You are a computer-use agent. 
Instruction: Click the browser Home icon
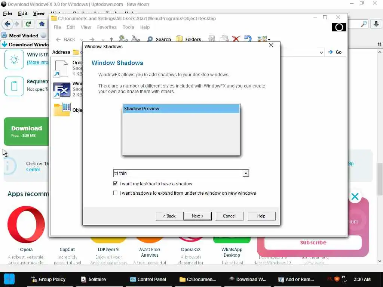tap(42, 24)
